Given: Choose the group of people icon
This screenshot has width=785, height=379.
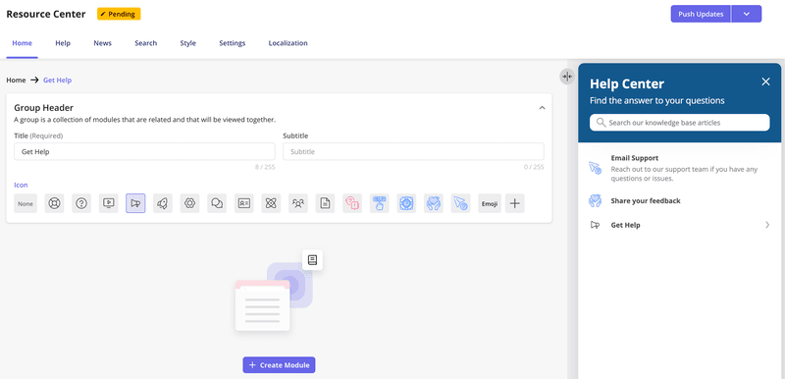Looking at the screenshot, I should point(298,203).
